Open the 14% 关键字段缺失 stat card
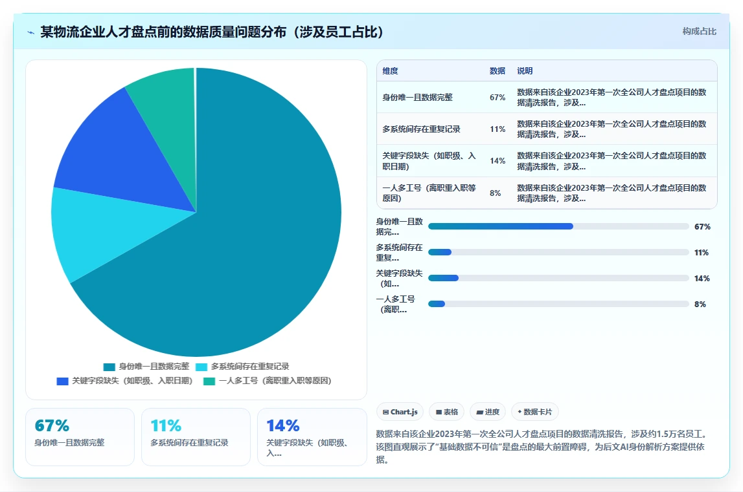Image resolution: width=743 pixels, height=492 pixels. point(312,437)
